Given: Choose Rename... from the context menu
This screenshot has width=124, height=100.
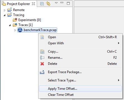Looking at the screenshot, I should click(x=80, y=58).
